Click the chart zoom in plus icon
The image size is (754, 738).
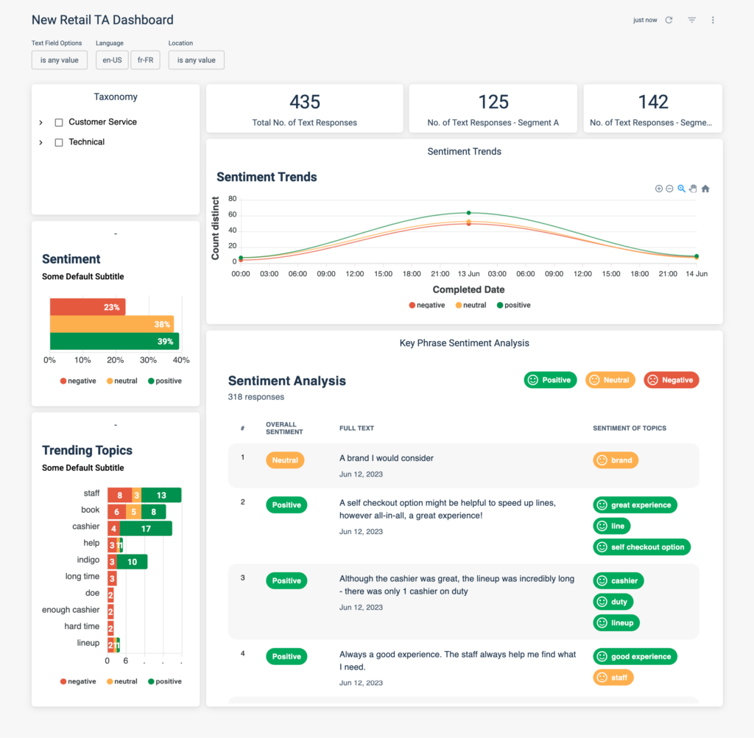coord(659,189)
